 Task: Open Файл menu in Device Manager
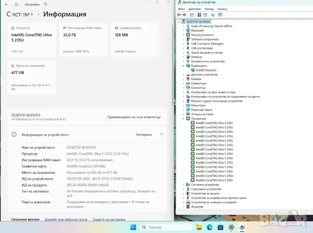click(x=181, y=9)
